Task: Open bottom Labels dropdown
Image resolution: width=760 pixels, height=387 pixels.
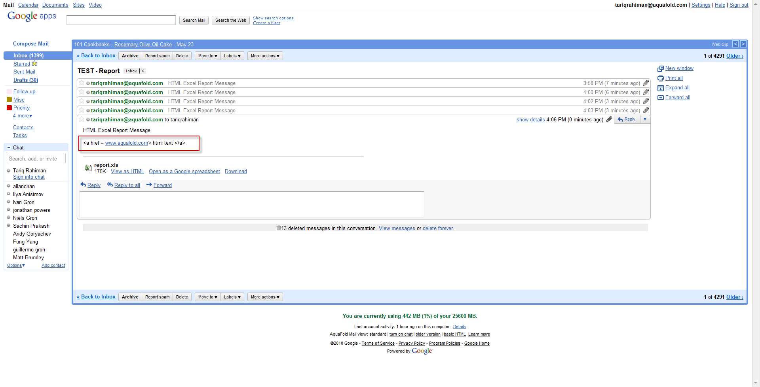Action: tap(232, 297)
